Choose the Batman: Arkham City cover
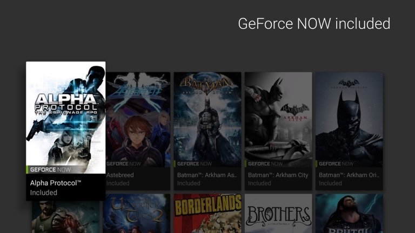The width and height of the screenshot is (415, 233). click(x=278, y=116)
